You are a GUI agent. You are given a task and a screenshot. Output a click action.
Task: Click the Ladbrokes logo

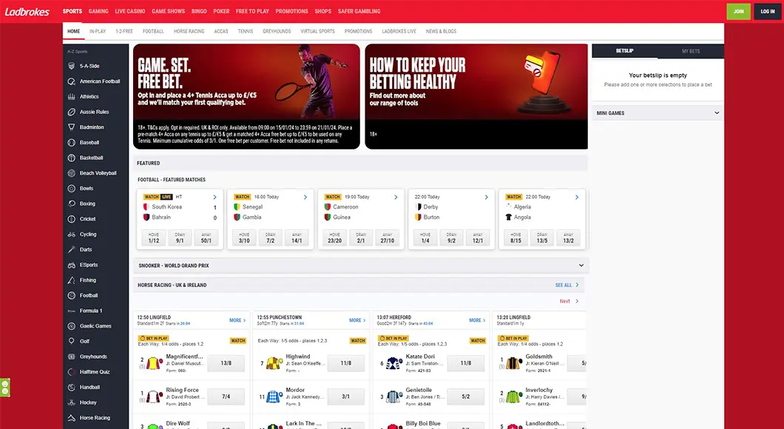pyautogui.click(x=27, y=12)
